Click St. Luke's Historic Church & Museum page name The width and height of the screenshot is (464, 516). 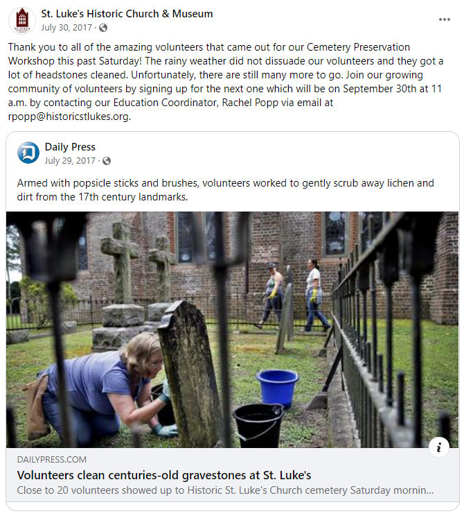[x=127, y=14]
